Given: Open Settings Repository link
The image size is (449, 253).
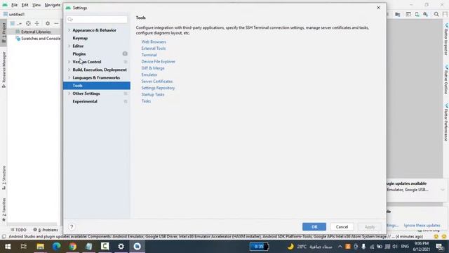Looking at the screenshot, I should click(x=158, y=88).
